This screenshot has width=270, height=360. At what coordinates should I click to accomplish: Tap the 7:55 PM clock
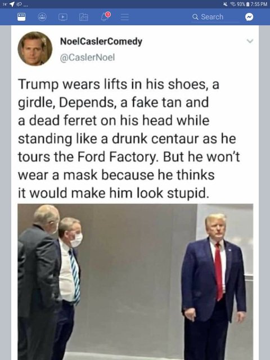(x=259, y=4)
